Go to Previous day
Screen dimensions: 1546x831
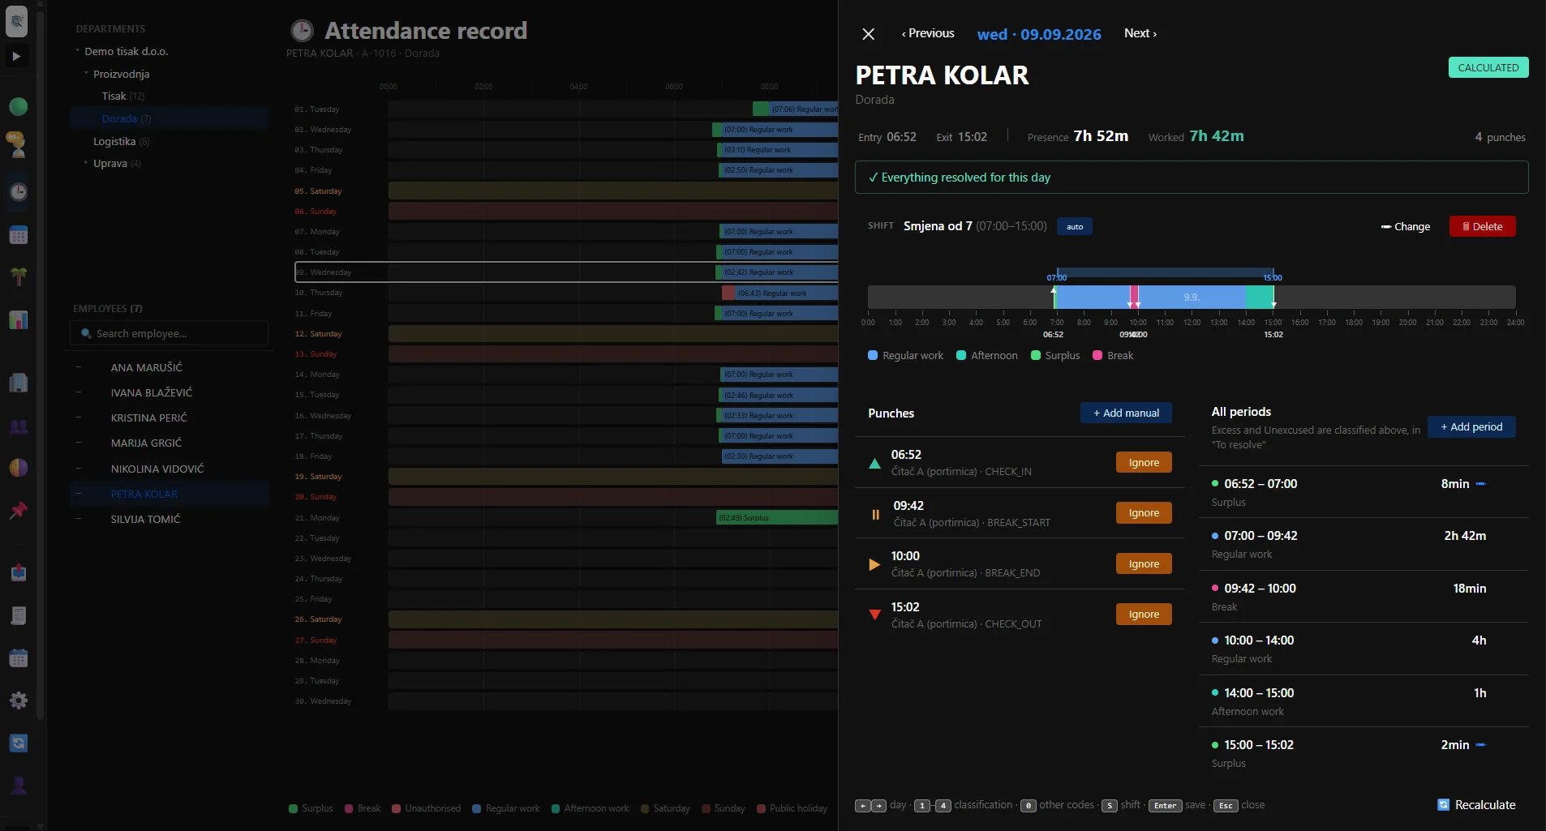(x=928, y=33)
